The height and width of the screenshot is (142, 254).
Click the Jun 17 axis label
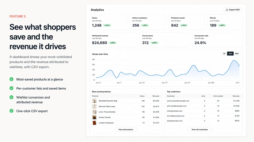click(164, 83)
